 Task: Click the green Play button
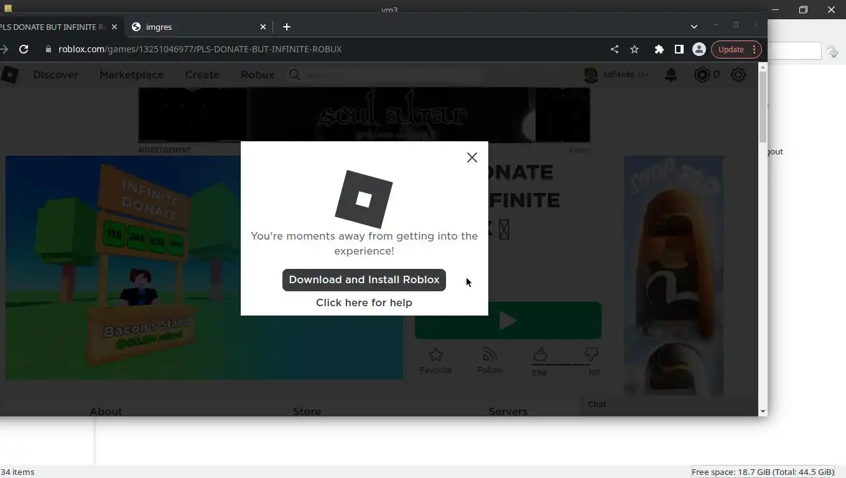click(x=508, y=321)
